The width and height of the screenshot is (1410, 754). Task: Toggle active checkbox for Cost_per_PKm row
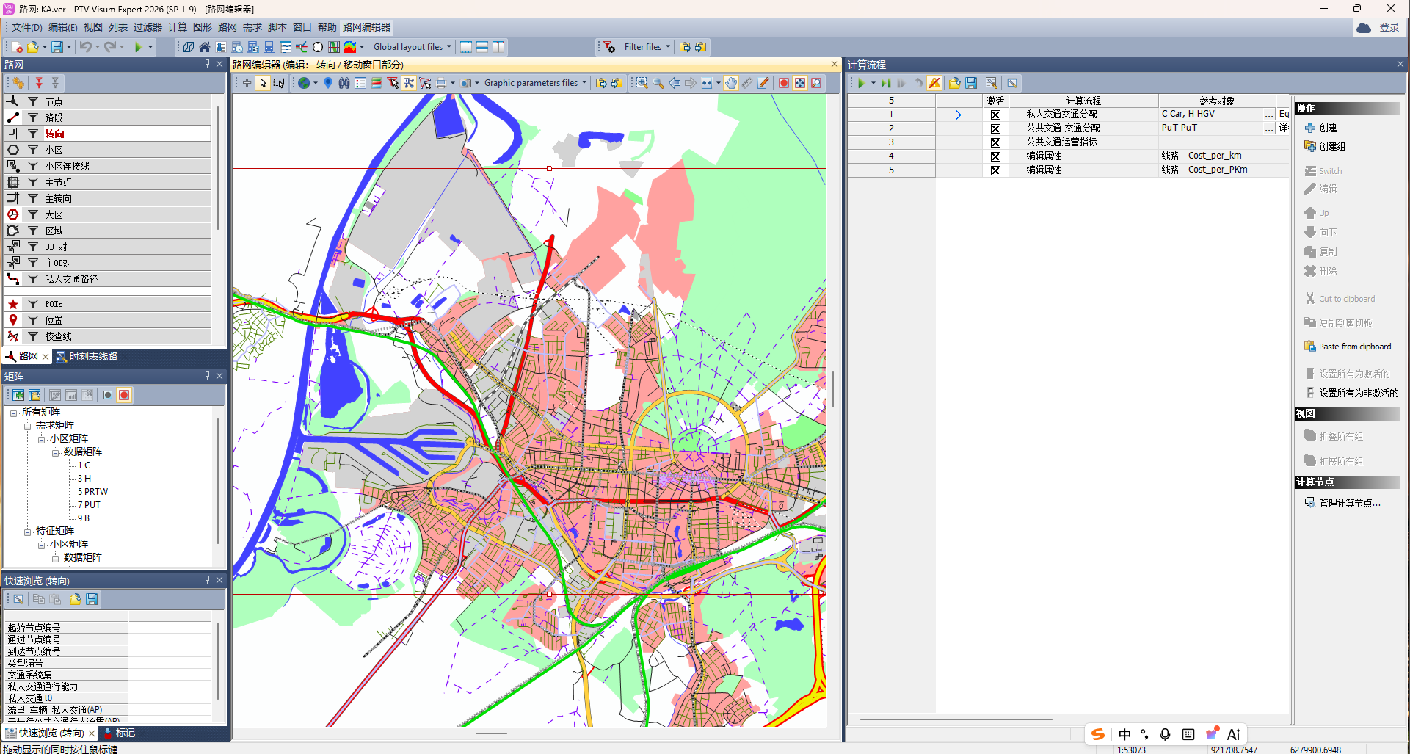pyautogui.click(x=995, y=170)
